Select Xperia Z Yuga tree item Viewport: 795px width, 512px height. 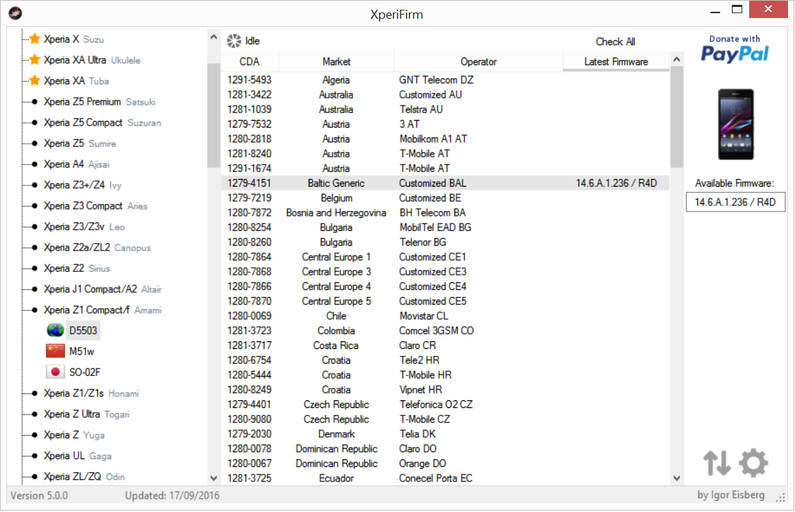pyautogui.click(x=74, y=435)
